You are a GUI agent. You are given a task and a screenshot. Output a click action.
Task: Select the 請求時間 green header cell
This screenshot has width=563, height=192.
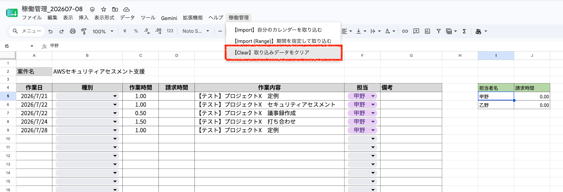coord(532,88)
